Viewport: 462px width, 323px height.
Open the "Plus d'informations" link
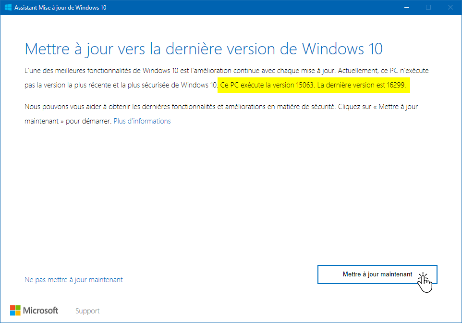142,121
